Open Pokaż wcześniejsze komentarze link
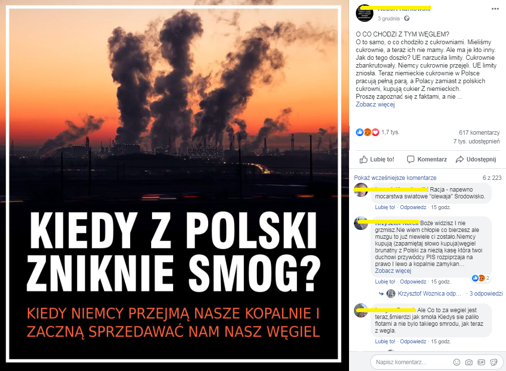 395,177
